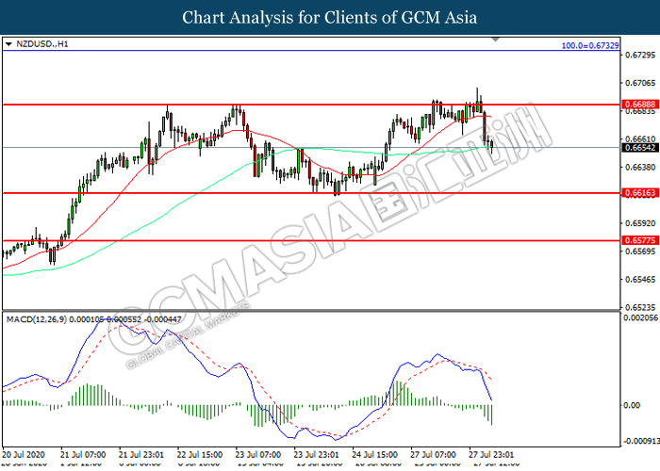Click the 27 Jul 23:01 time label

point(491,455)
